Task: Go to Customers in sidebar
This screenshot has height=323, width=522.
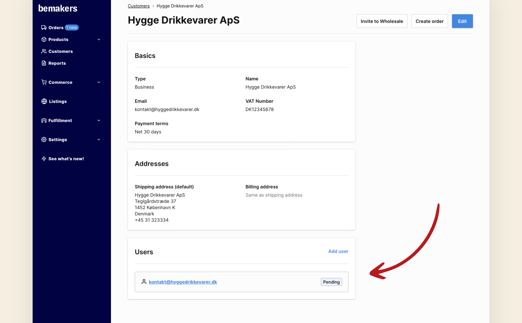Action: click(x=60, y=51)
